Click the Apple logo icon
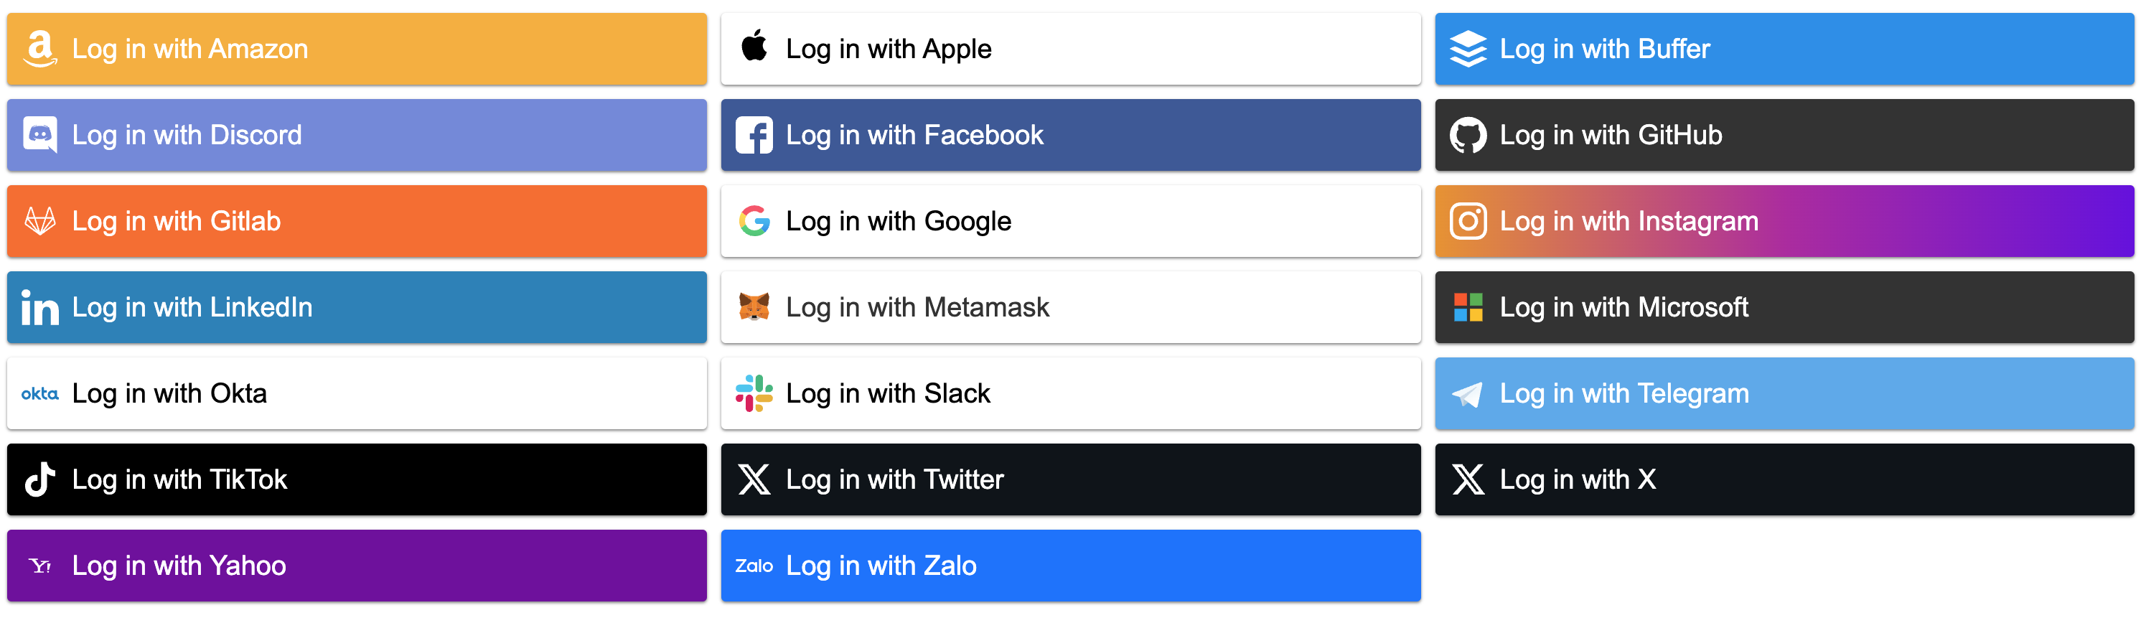The image size is (2146, 623). [x=754, y=46]
